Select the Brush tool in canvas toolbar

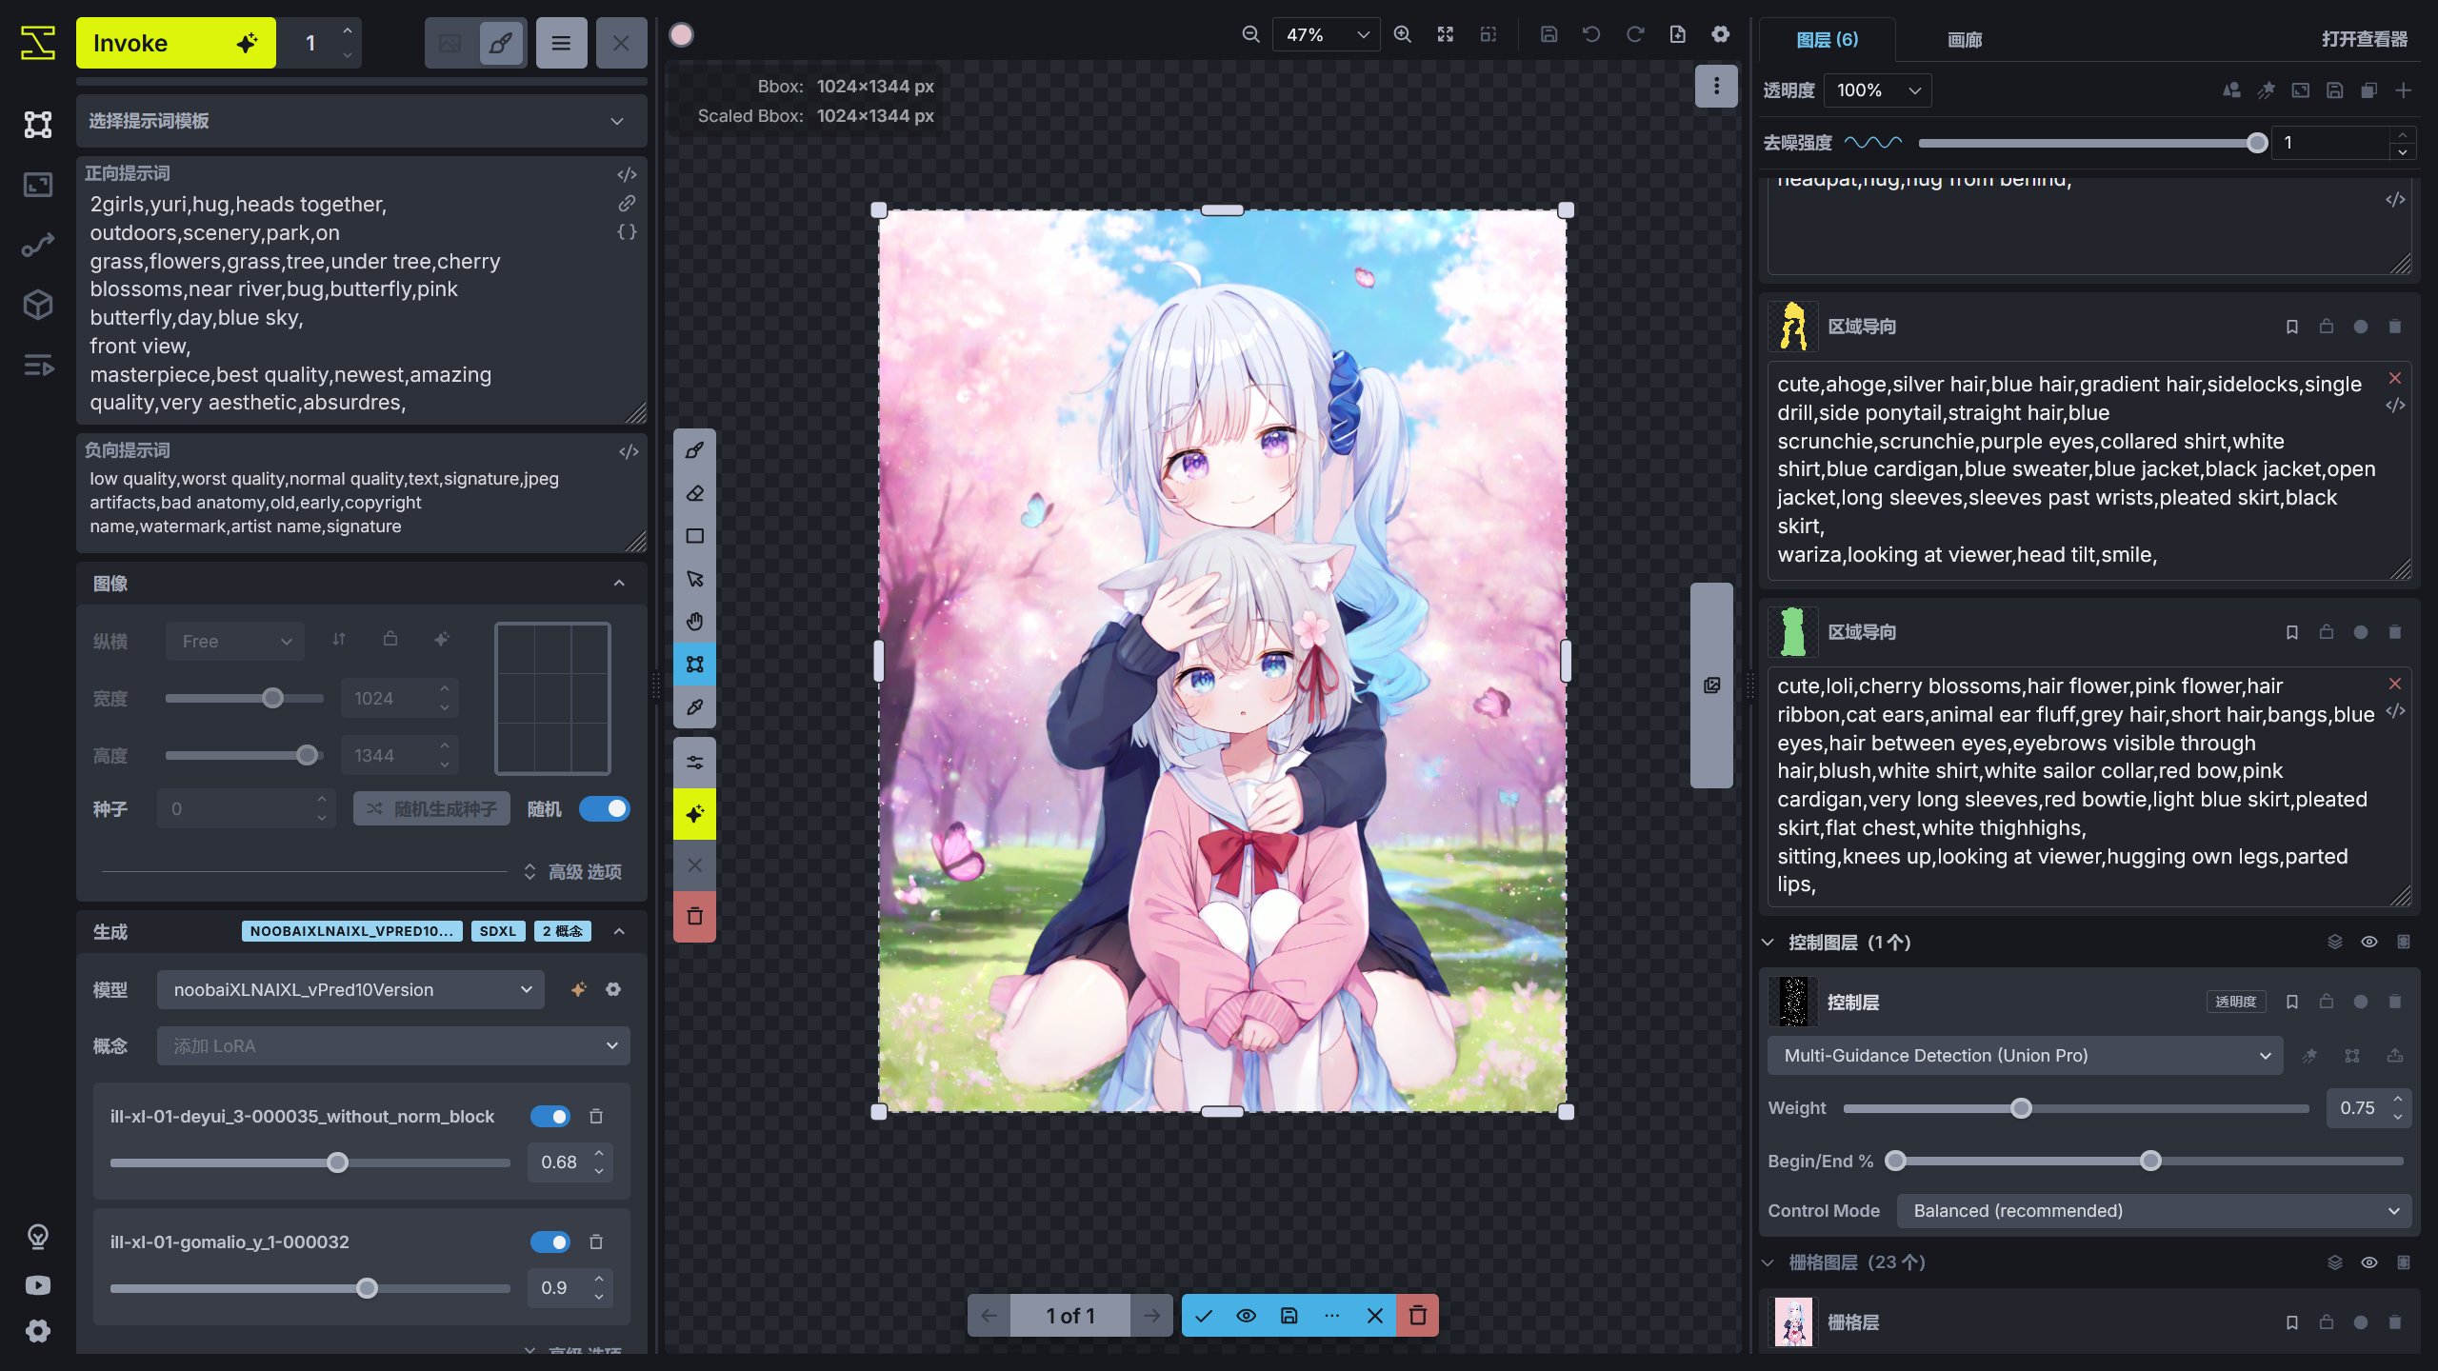point(694,450)
